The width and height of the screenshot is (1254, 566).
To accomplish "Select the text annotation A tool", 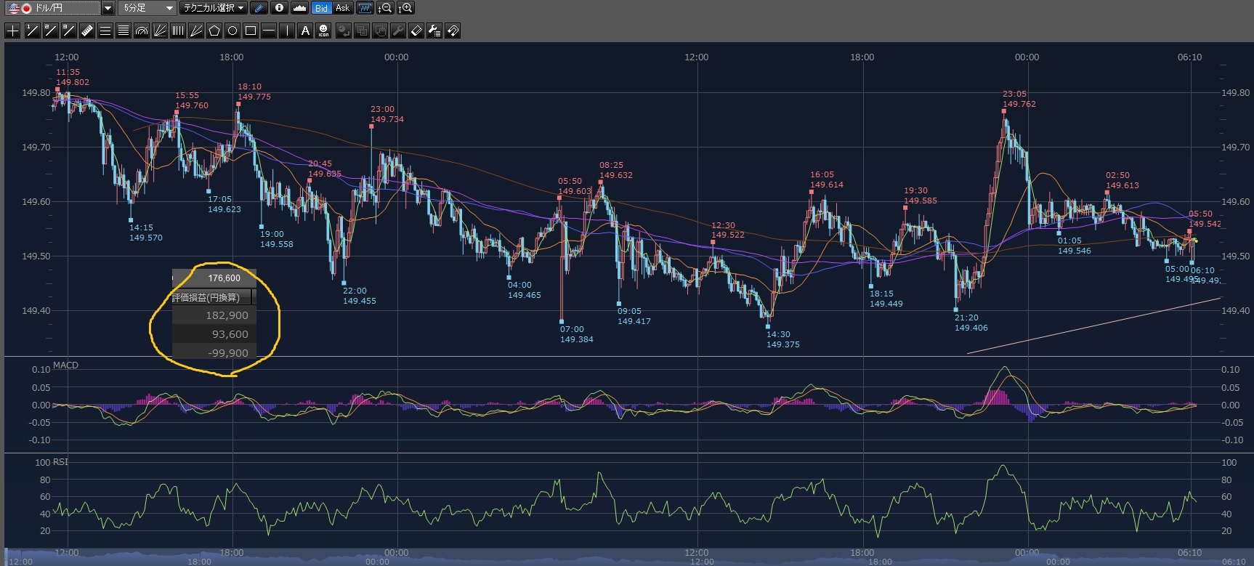I will tap(305, 31).
